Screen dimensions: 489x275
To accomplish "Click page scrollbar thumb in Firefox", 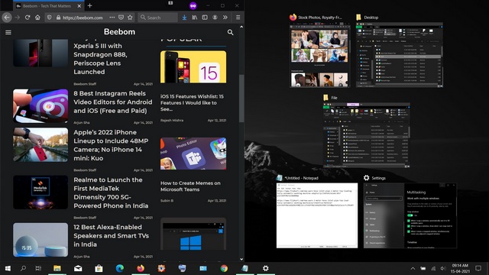I will [241, 99].
